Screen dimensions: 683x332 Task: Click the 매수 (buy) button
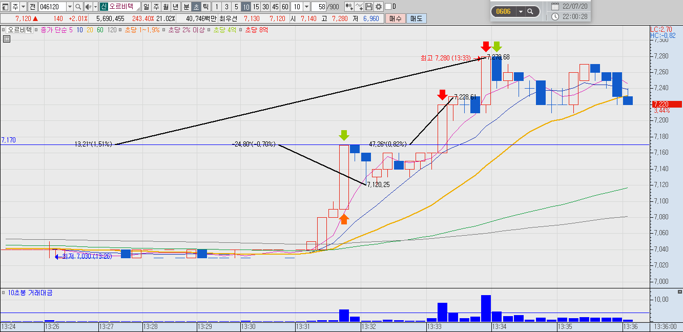tap(396, 18)
